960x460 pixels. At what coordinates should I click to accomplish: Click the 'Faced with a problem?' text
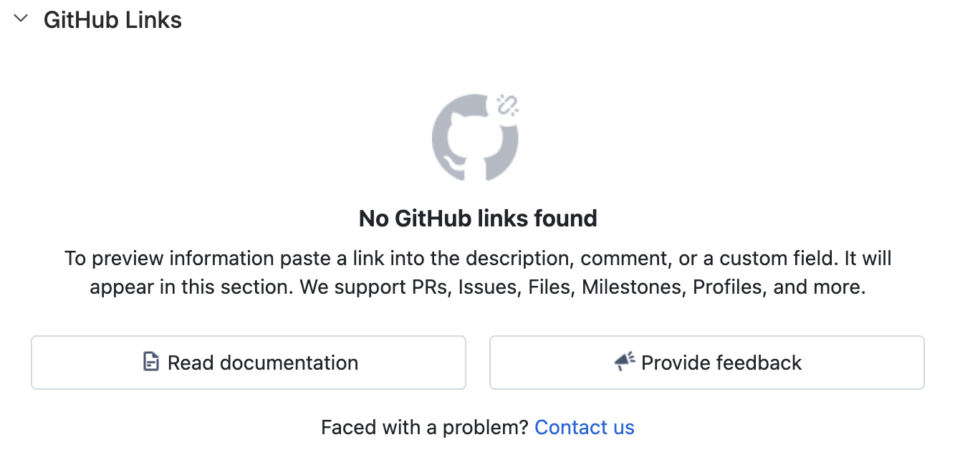[x=425, y=428]
